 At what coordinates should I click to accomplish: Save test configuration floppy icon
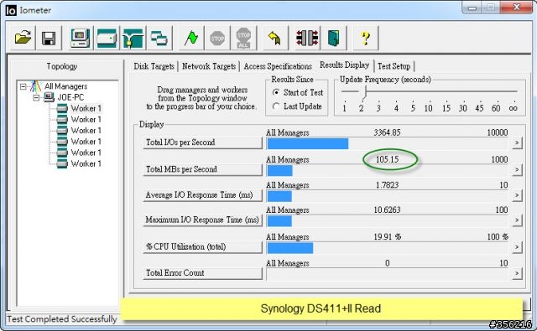49,38
